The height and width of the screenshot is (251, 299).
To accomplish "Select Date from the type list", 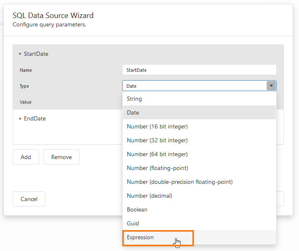I will click(199, 112).
